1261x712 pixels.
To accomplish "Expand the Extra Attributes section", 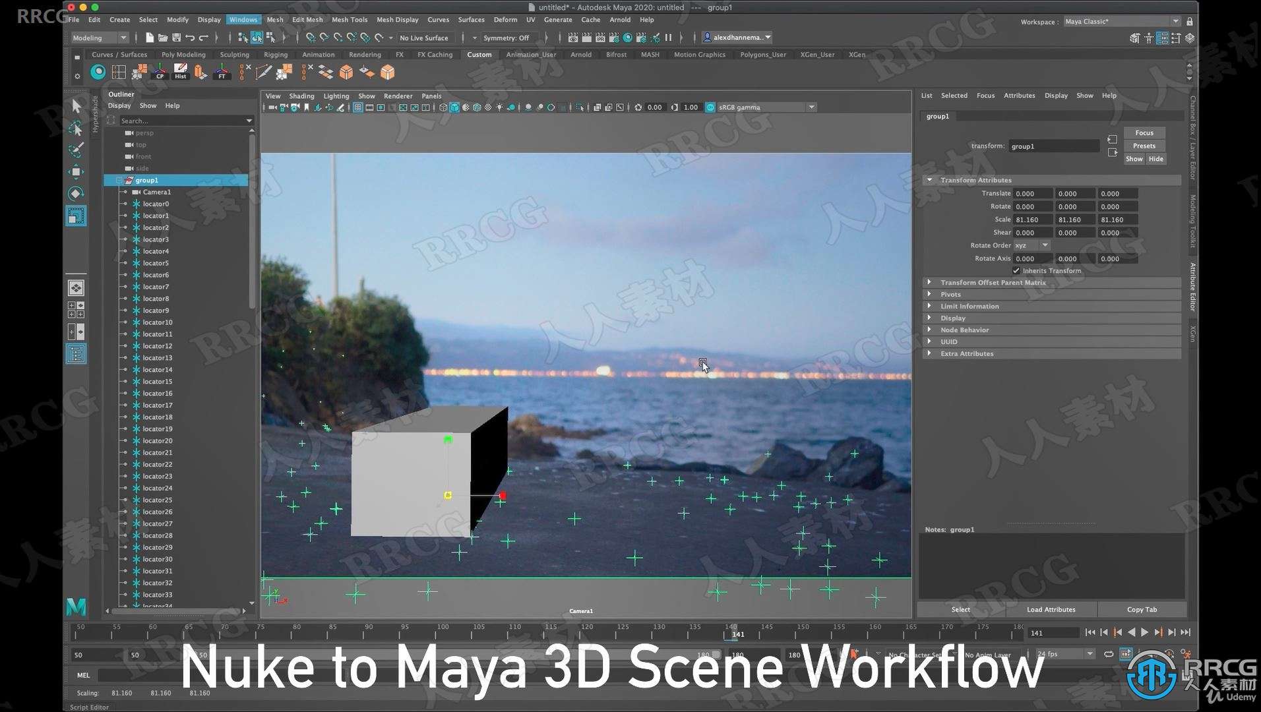I will tap(929, 353).
